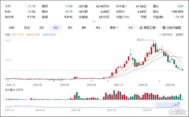Expand the 更多 period dropdown

[114, 28]
